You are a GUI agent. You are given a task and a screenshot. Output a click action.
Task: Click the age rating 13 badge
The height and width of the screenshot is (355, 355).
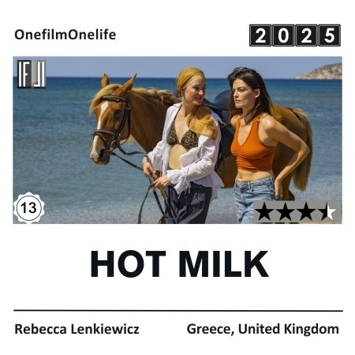point(28,208)
